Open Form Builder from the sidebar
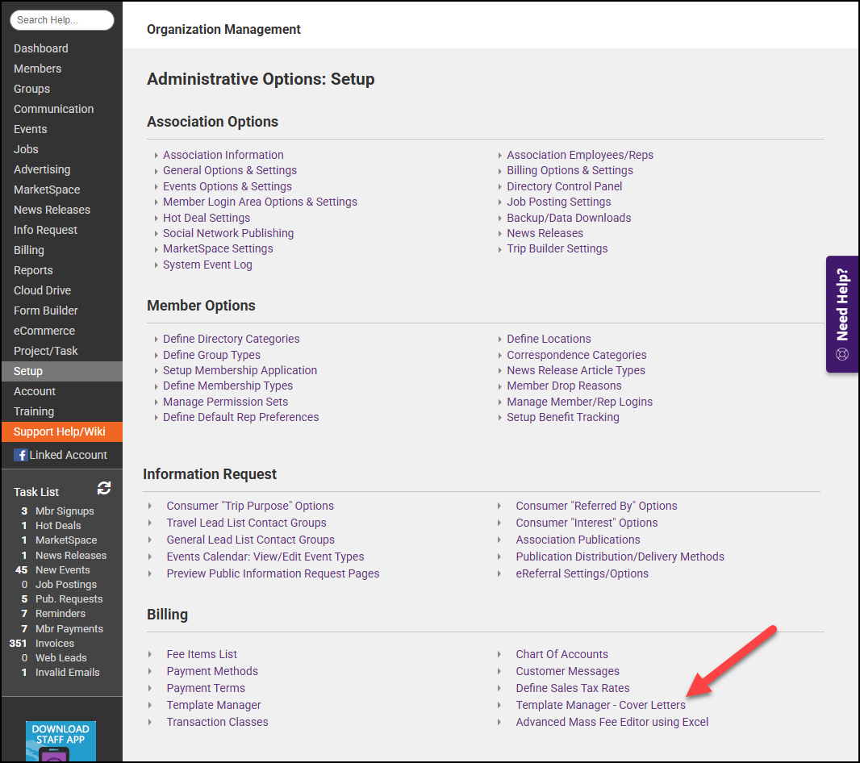860x763 pixels. (46, 311)
